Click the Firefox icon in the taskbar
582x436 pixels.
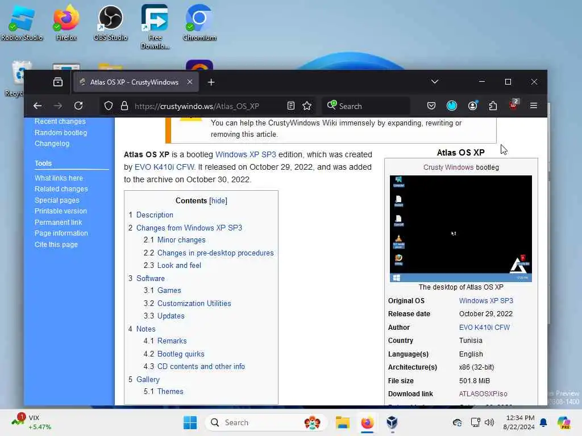[367, 422]
